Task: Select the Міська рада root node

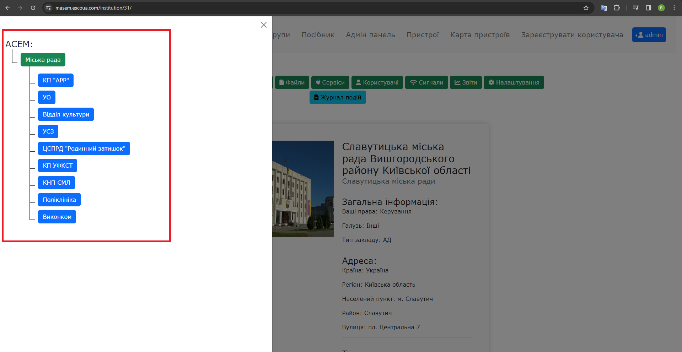Action: tap(43, 60)
